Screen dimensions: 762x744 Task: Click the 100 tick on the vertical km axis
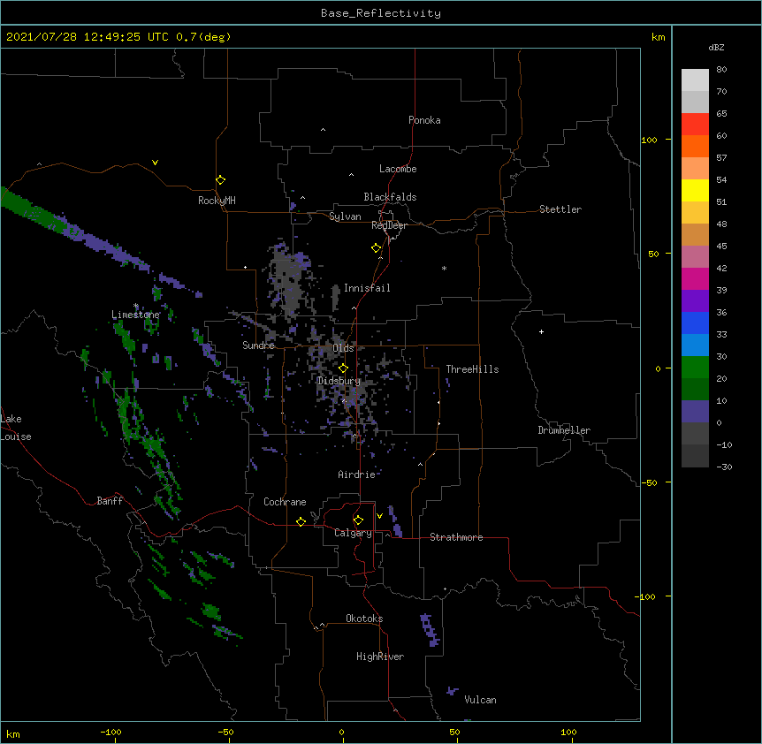(649, 140)
